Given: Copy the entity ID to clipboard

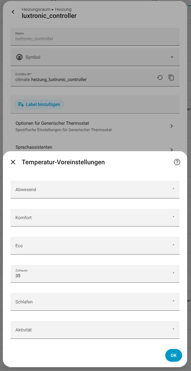Looking at the screenshot, I should pos(171,78).
